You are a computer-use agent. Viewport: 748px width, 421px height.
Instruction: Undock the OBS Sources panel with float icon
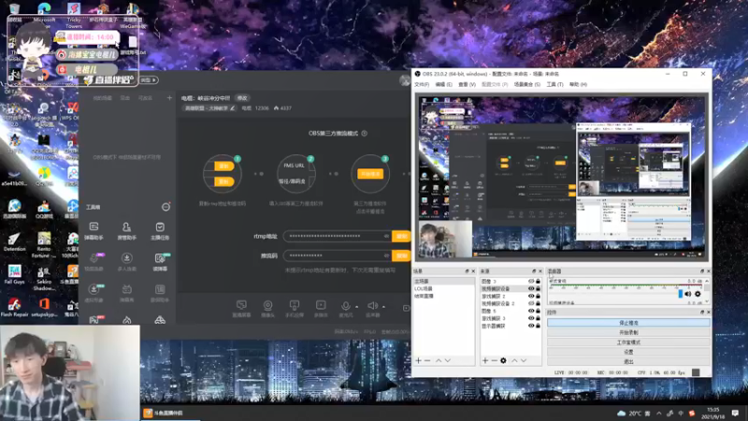[x=534, y=271]
